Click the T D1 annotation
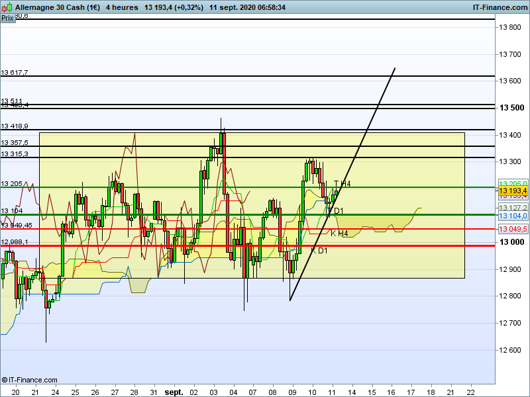Screen dimensions: 530x397 tap(335, 211)
